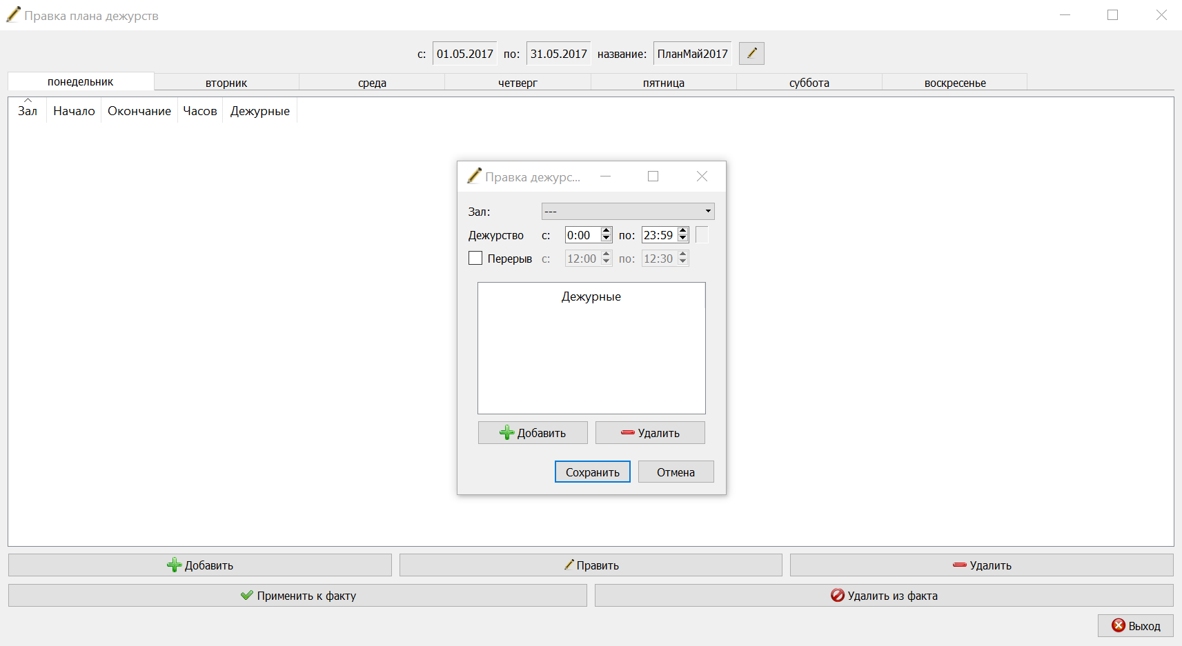Screen dimensions: 1182x646
Task: Click Удалить из факта button
Action: click(884, 596)
